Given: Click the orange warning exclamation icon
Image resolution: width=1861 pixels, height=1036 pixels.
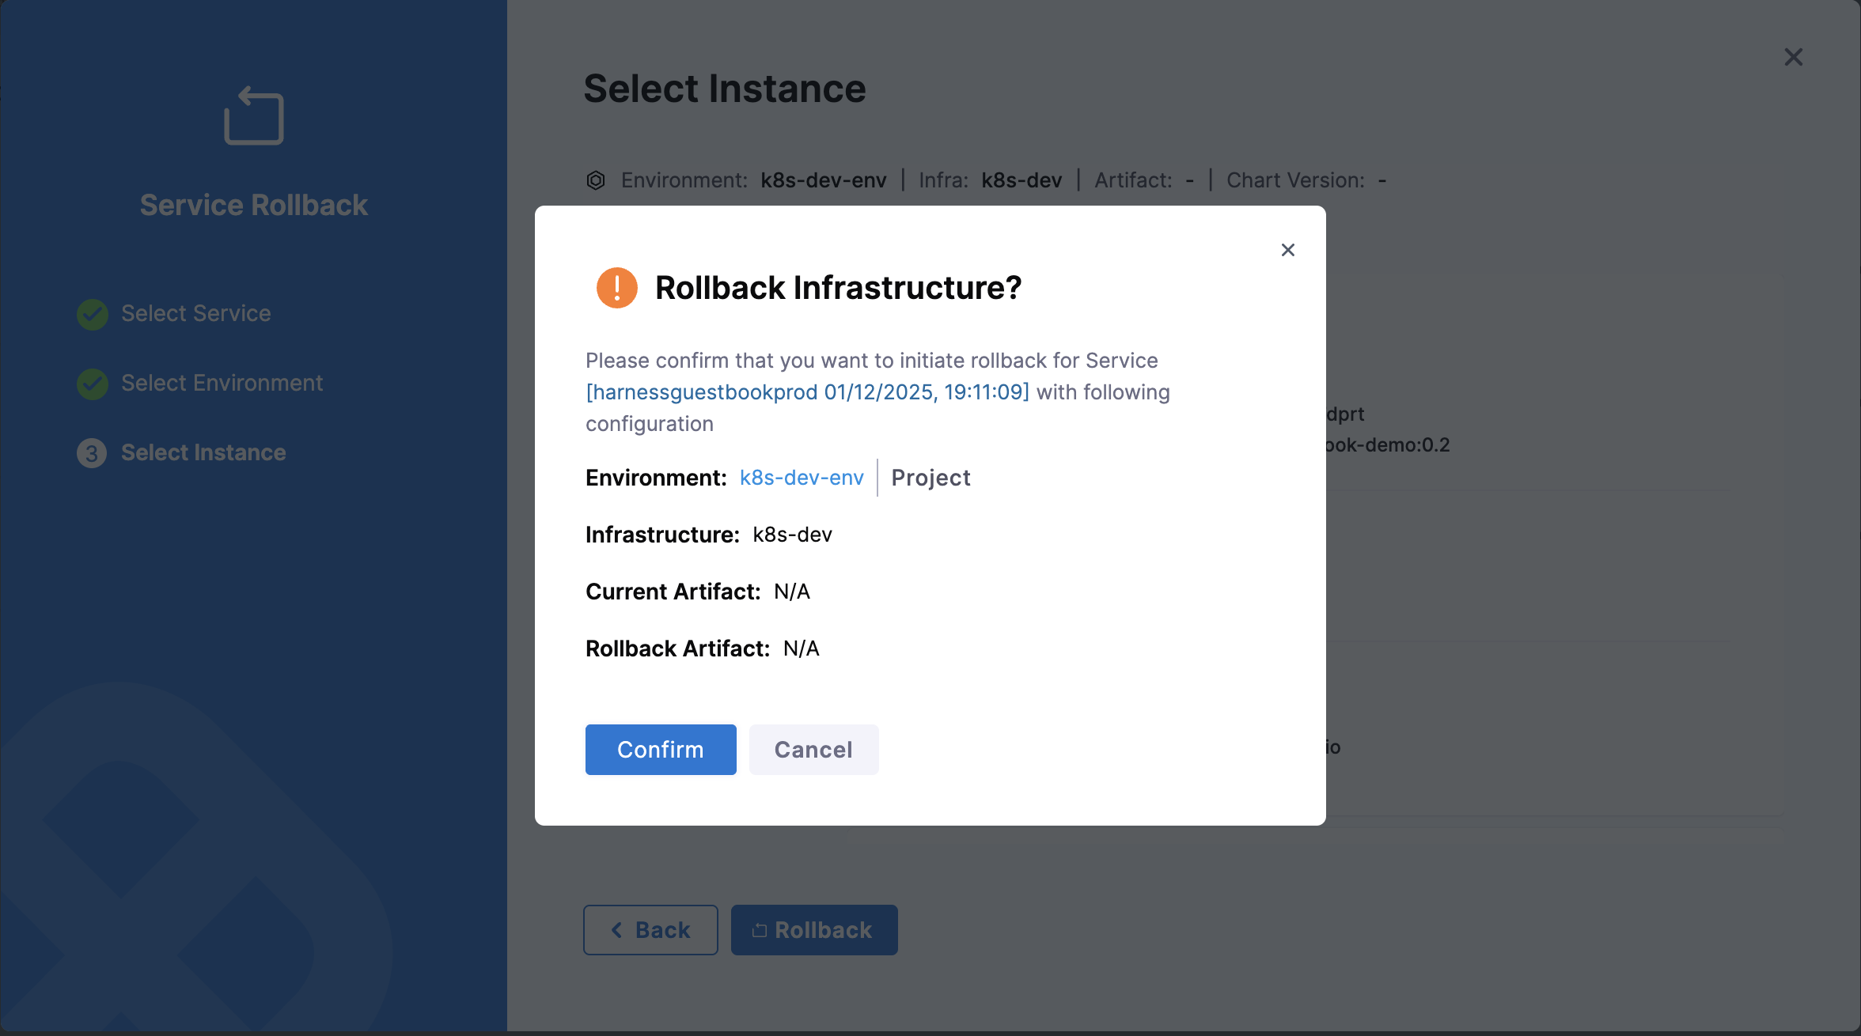Looking at the screenshot, I should [617, 288].
